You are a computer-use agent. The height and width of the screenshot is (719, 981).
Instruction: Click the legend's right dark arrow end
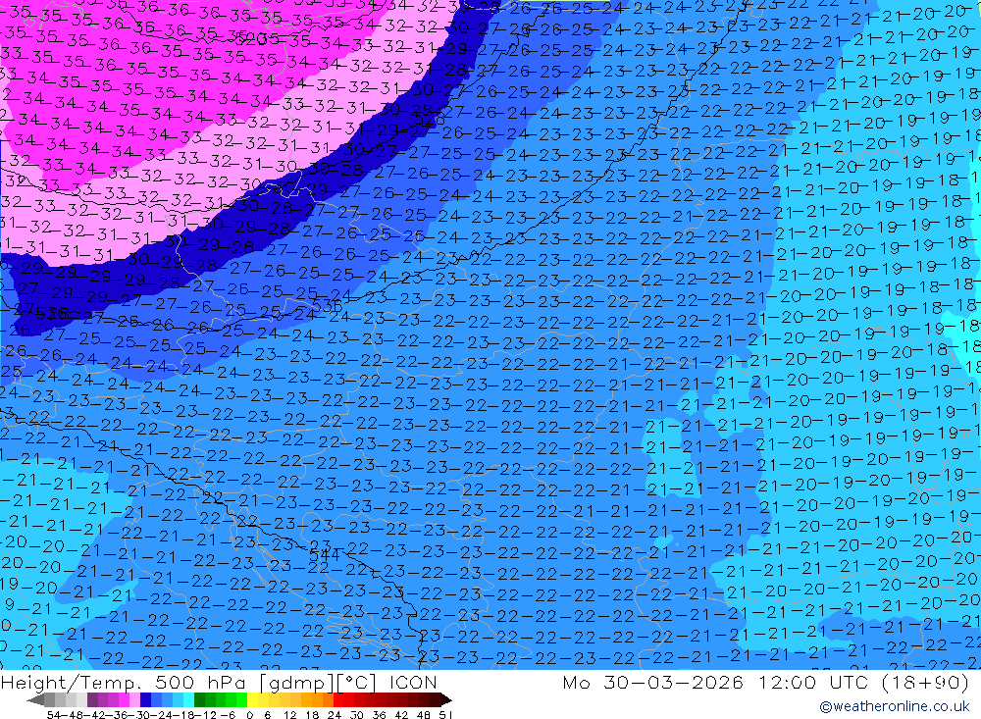pos(446,700)
